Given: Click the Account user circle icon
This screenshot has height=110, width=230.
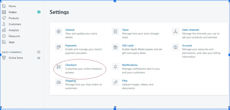Looking at the screenshot, I should 175,47.
